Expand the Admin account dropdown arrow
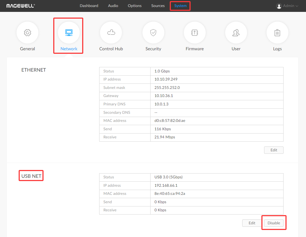 pyautogui.click(x=297, y=6)
